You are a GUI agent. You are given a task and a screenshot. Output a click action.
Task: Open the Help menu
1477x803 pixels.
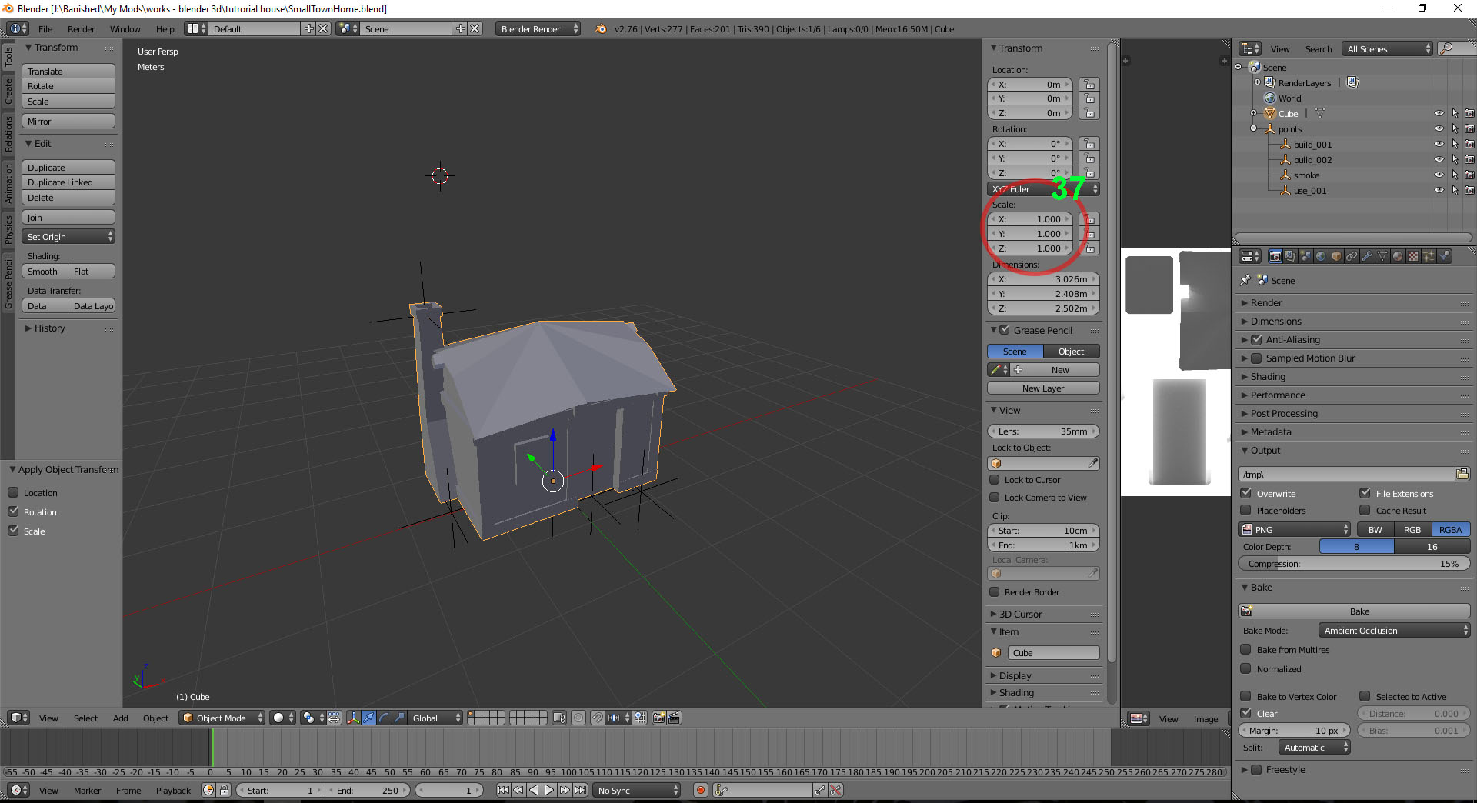(x=165, y=28)
